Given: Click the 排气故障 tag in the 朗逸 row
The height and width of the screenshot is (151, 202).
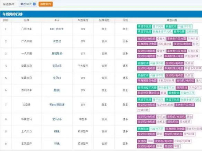Looking at the screenshot, I should (x=189, y=134).
